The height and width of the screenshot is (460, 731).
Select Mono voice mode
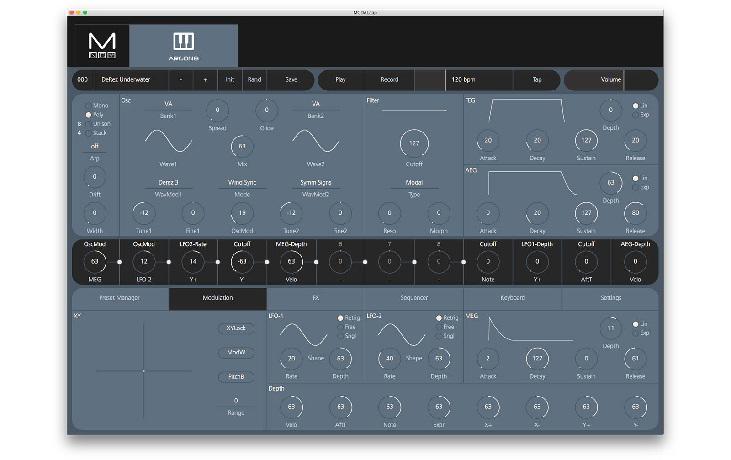pyautogui.click(x=97, y=106)
